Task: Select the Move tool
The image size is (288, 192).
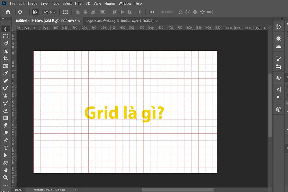Action: (x=6, y=29)
